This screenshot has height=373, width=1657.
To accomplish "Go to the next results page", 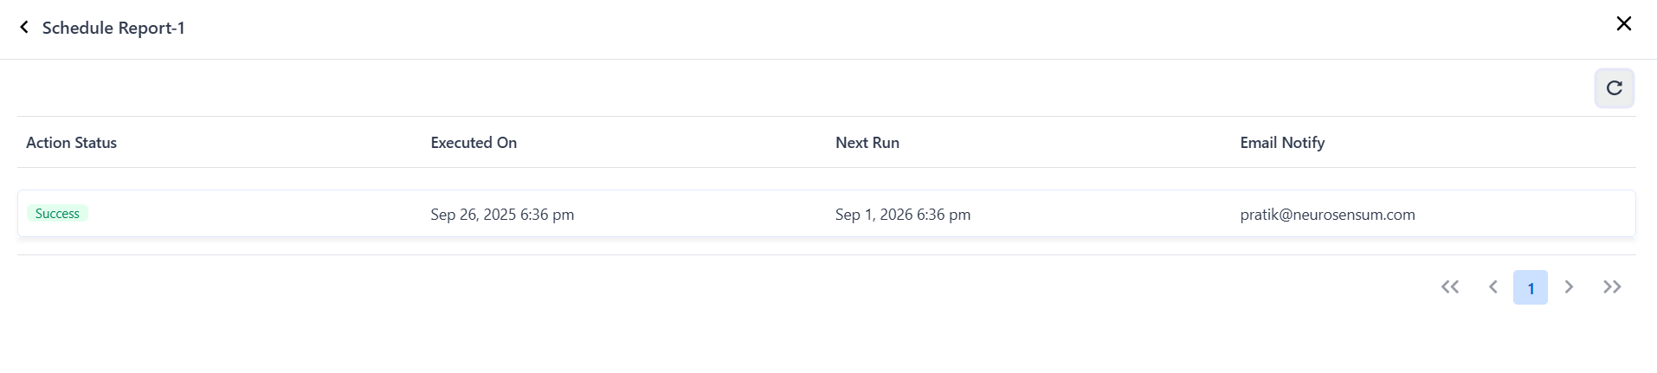I will (x=1569, y=287).
